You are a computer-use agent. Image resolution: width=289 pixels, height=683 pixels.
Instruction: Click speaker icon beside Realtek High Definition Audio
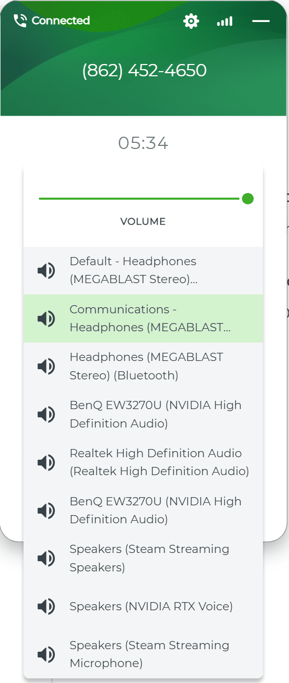point(46,462)
